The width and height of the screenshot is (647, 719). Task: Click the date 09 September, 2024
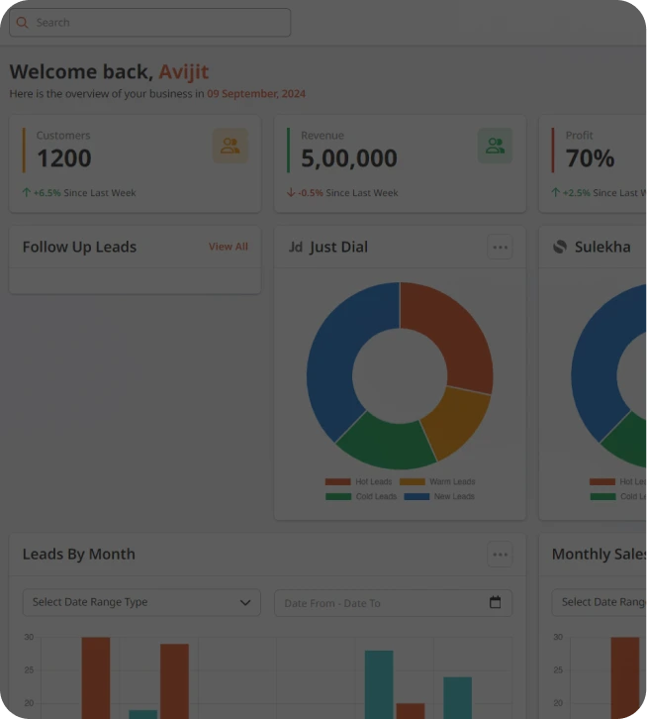[256, 93]
